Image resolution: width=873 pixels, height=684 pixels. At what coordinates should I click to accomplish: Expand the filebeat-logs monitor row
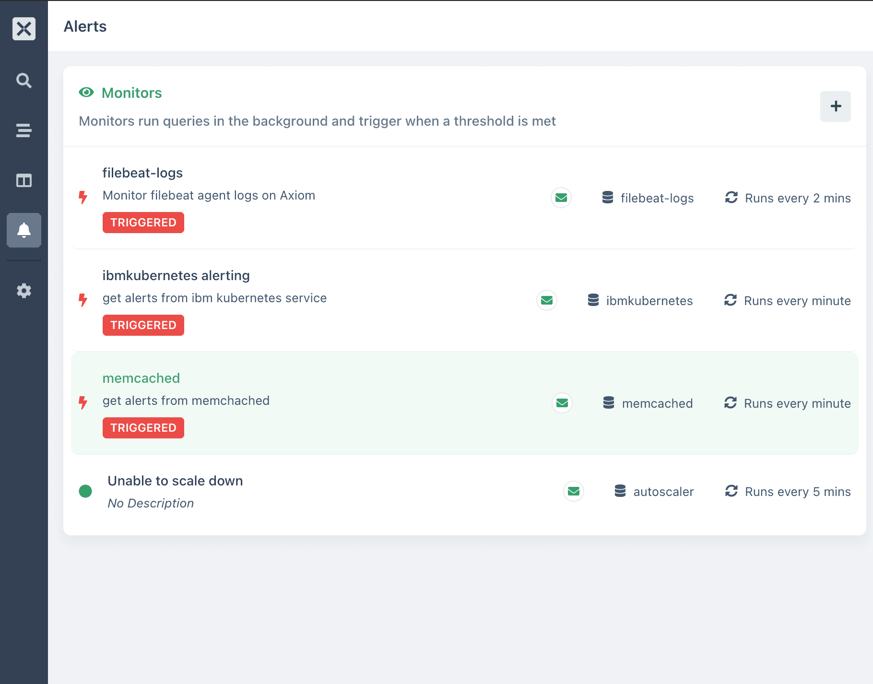tap(142, 173)
